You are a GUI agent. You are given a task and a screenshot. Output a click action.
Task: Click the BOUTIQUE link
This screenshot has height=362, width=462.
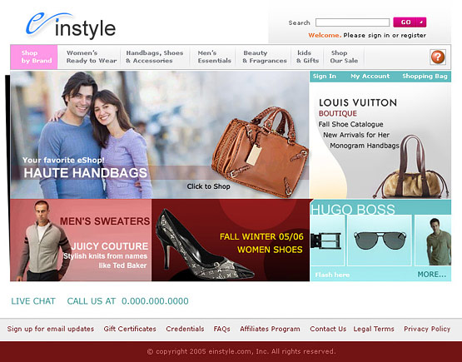338,114
